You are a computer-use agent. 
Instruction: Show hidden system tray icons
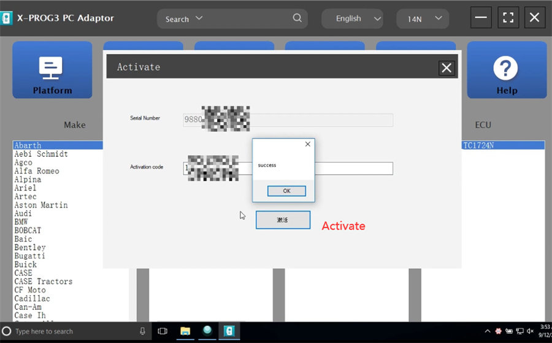487,331
